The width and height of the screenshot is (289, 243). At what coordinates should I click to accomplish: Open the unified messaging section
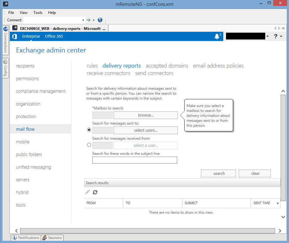pos(33,167)
